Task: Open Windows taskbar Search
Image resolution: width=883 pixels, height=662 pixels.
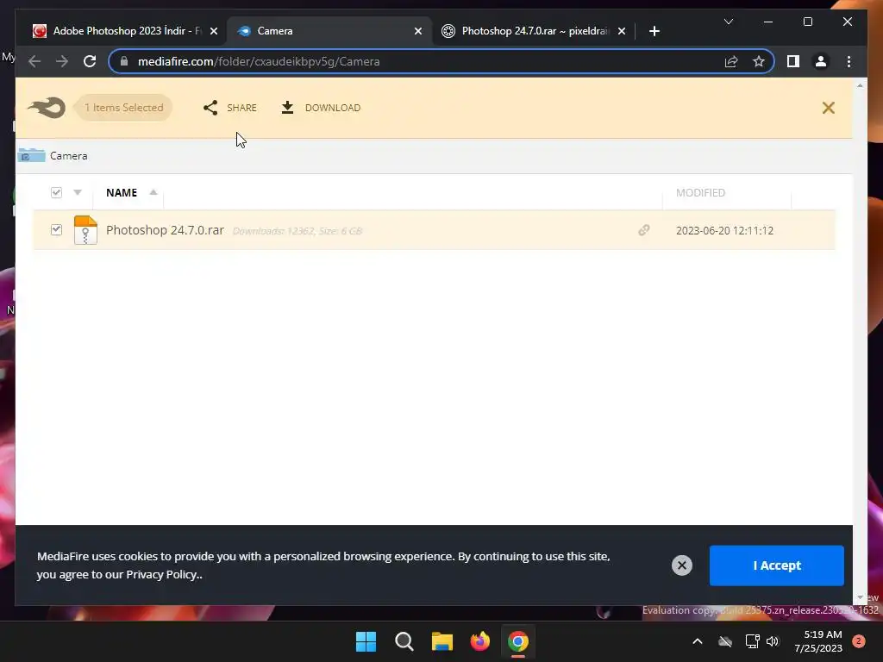Action: click(404, 641)
